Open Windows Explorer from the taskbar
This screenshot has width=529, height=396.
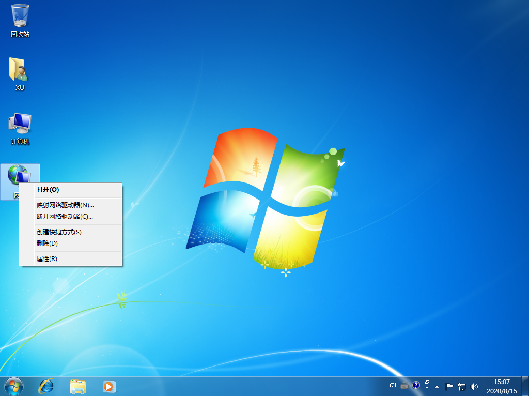coord(77,386)
